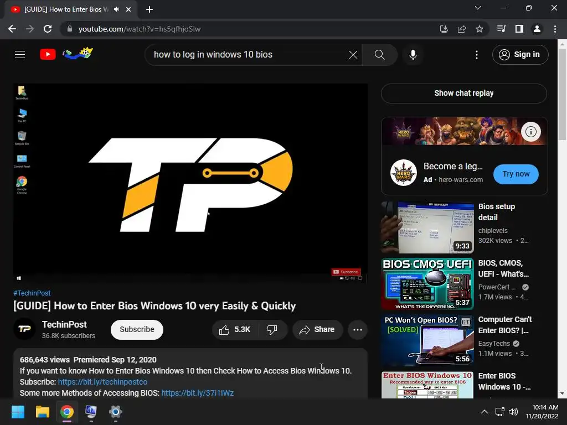Open Chrome profile icon
The width and height of the screenshot is (567, 425).
pos(537,29)
